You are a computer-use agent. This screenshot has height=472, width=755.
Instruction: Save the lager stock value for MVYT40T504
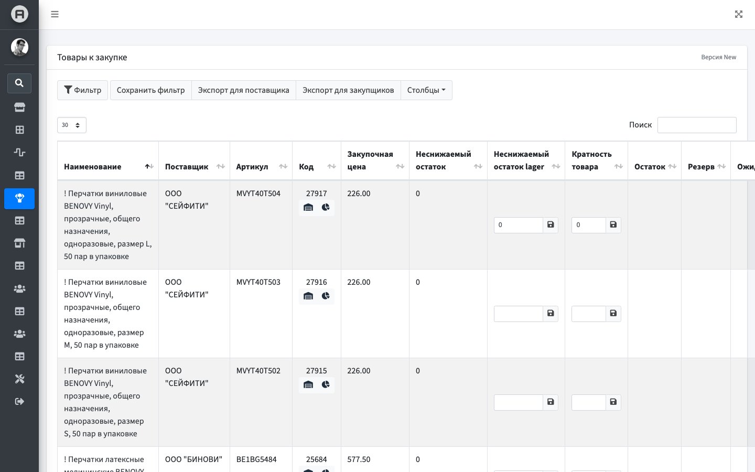(551, 225)
